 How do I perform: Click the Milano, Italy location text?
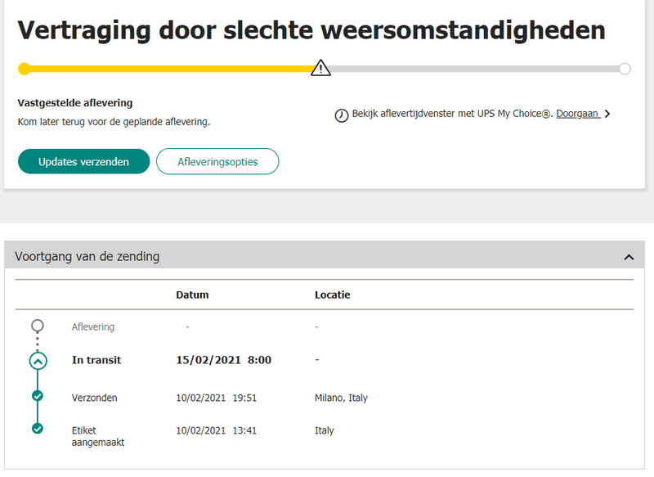(x=341, y=398)
